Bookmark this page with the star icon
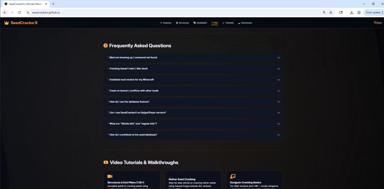Image resolution: width=384 pixels, height=189 pixels. tap(331, 12)
